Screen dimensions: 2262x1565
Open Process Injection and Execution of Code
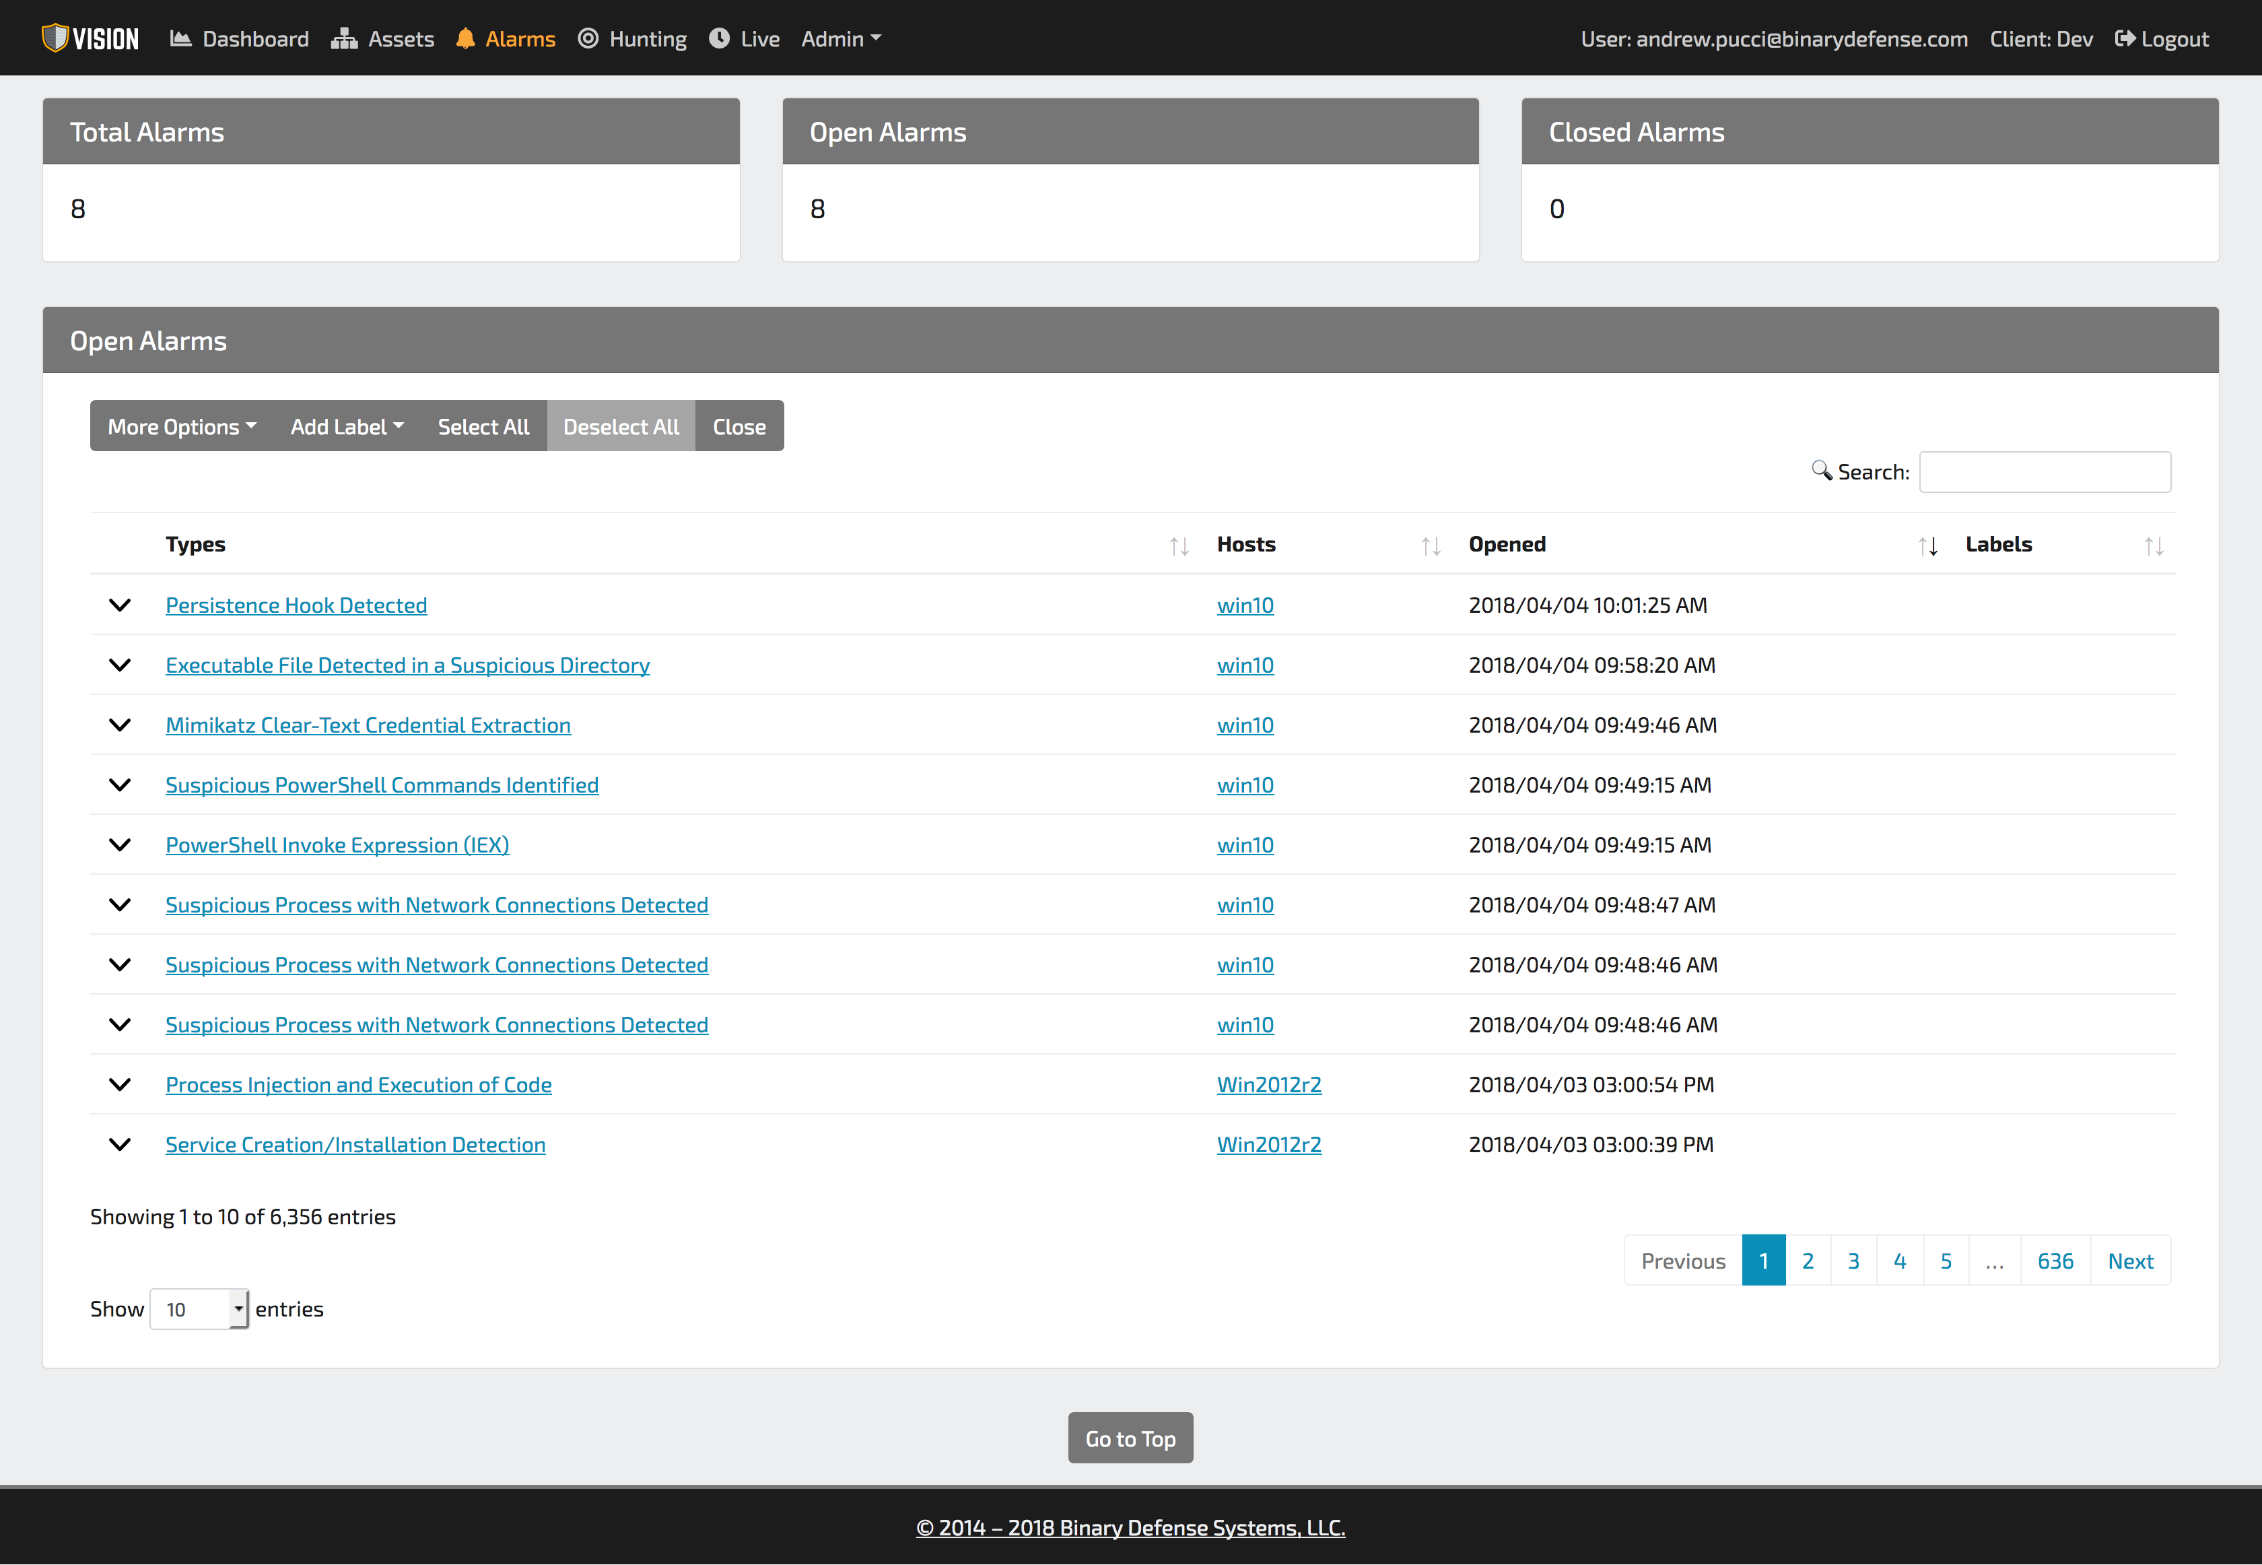359,1084
